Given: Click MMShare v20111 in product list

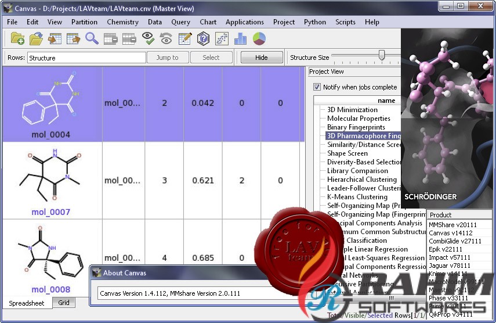Looking at the screenshot, I should pos(452,225).
